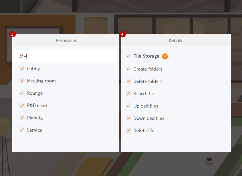Viewport: 242px width, 176px height.
Task: Collapse File Storage with orange chevron
Action: (x=165, y=56)
